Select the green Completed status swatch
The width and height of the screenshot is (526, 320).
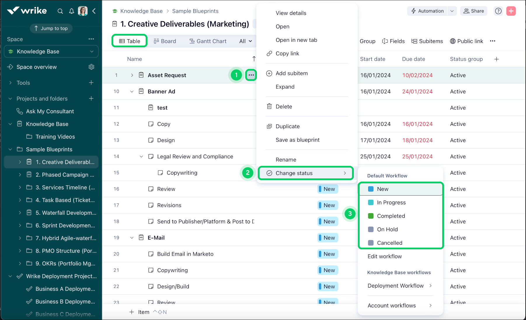pos(371,216)
